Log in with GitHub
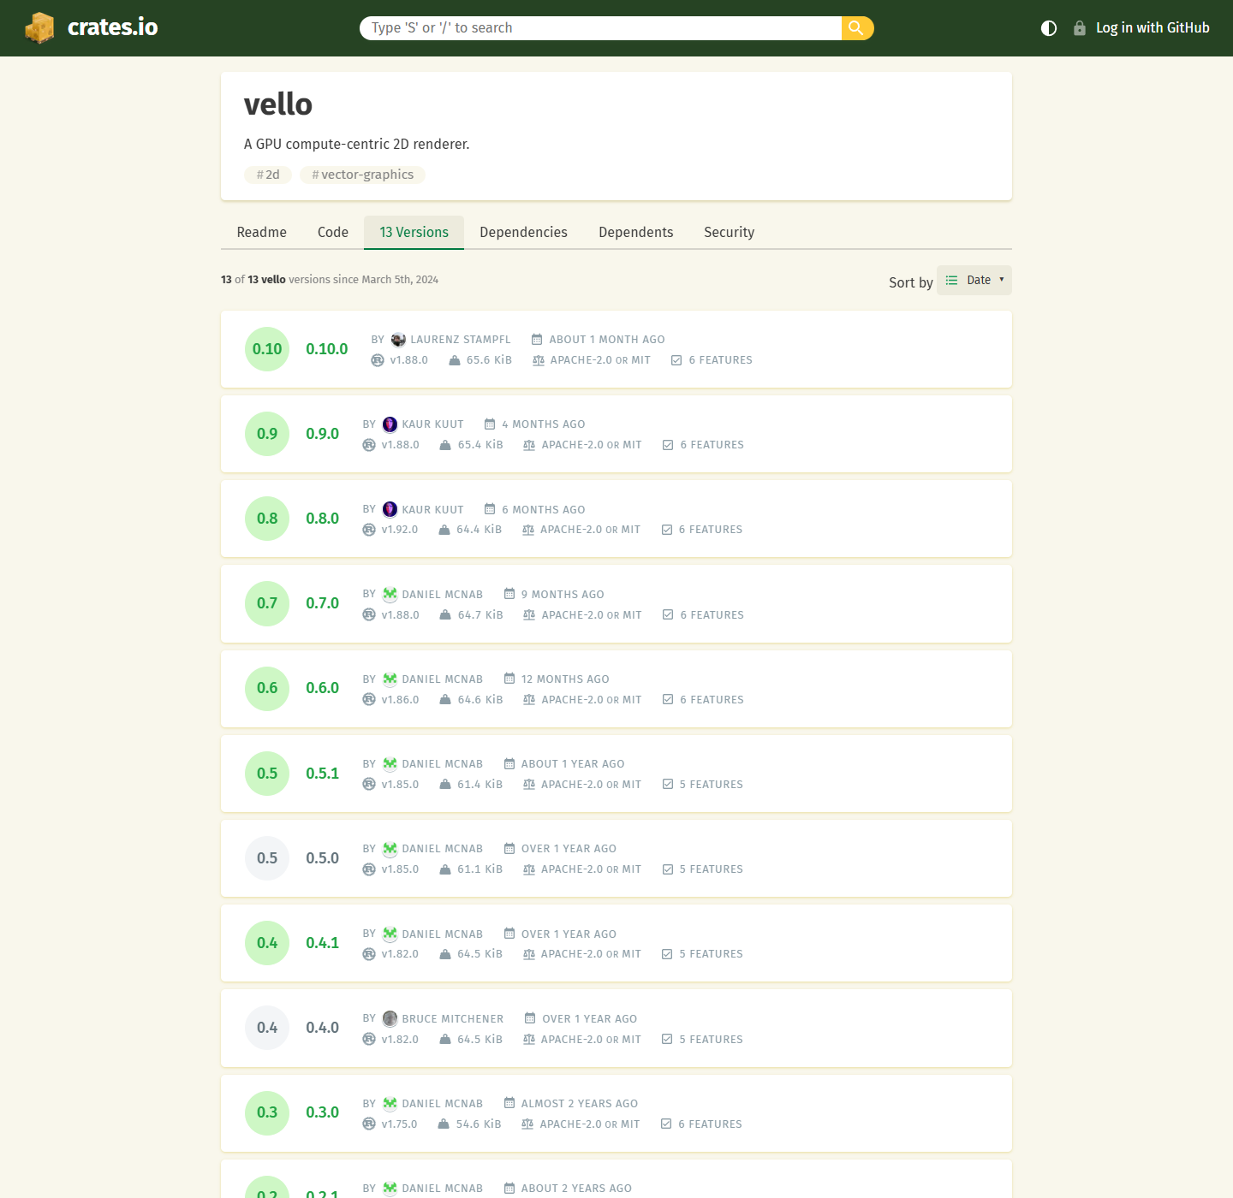This screenshot has width=1233, height=1198. [1153, 28]
